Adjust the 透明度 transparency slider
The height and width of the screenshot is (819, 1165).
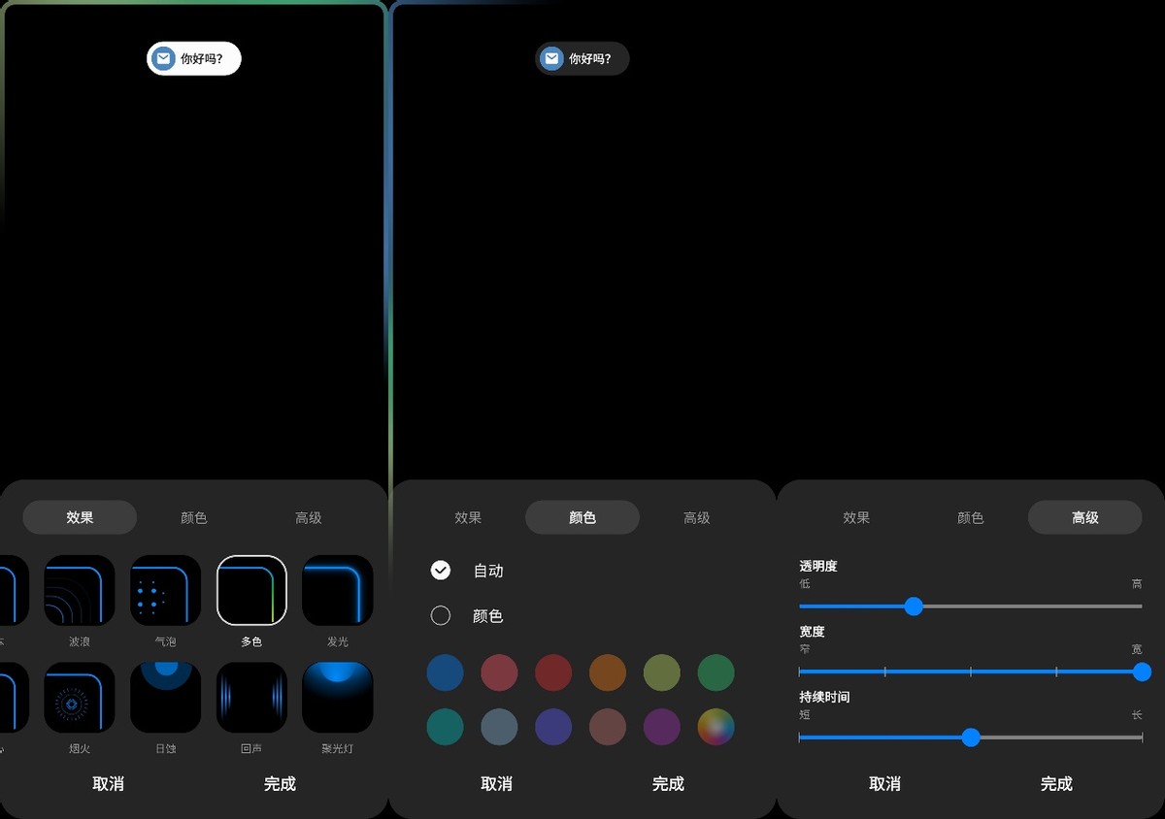[x=971, y=606]
